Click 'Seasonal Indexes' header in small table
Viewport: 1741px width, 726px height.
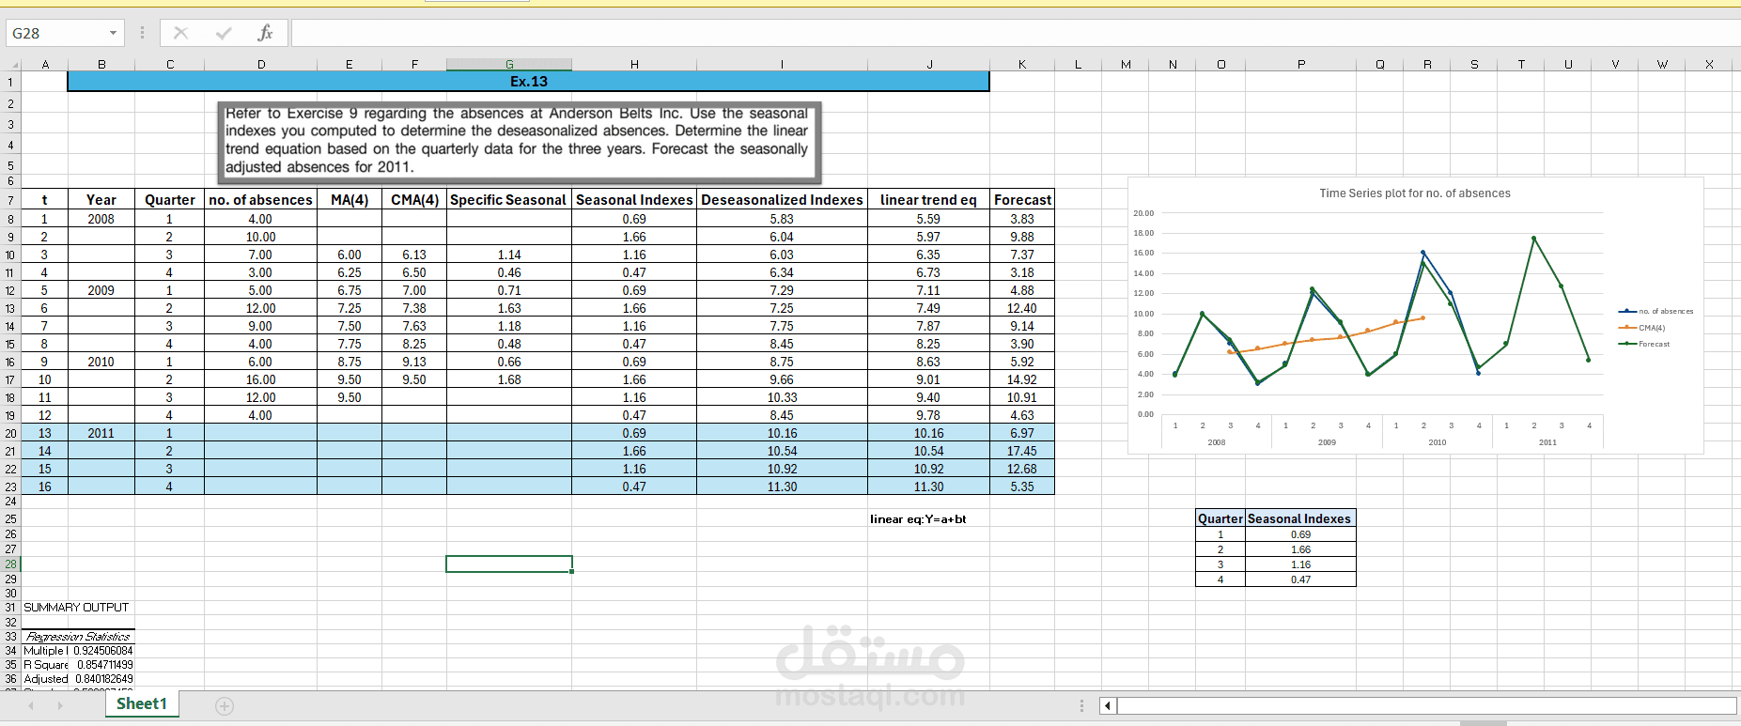1299,518
